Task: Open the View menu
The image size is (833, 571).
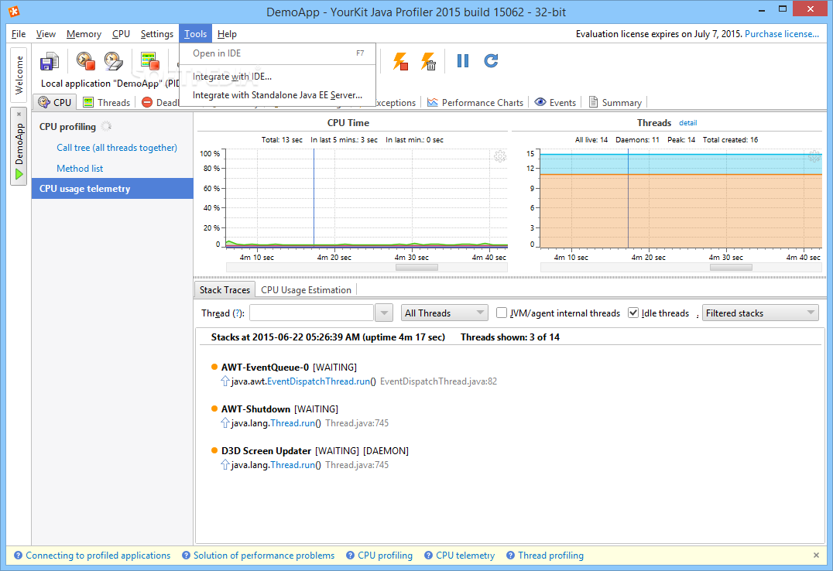Action: tap(46, 34)
